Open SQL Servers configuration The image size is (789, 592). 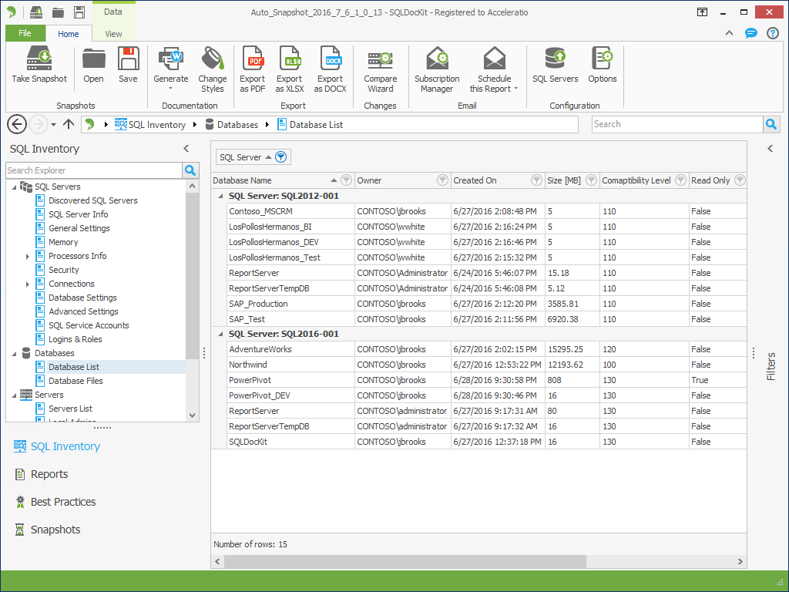coord(555,59)
